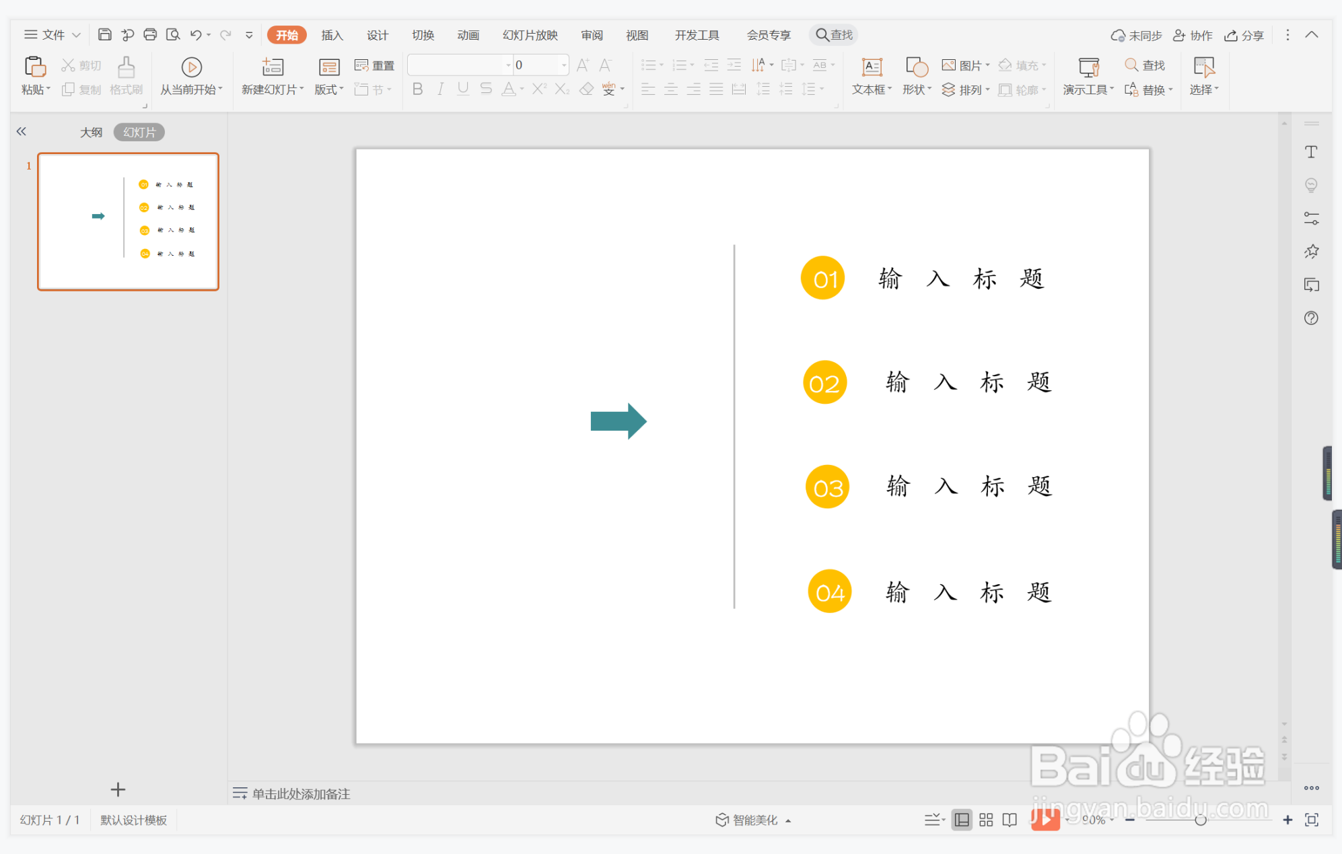Open slide sorter grid view icon
1342x854 pixels.
click(x=986, y=820)
